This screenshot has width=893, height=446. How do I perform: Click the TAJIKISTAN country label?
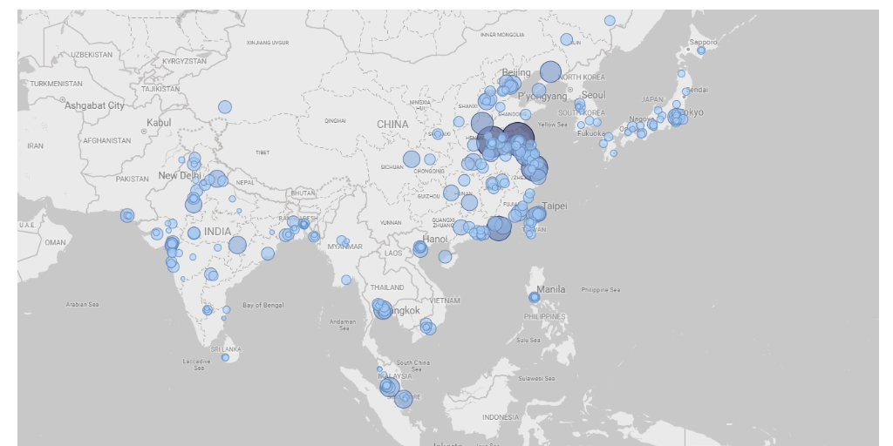pyautogui.click(x=160, y=89)
